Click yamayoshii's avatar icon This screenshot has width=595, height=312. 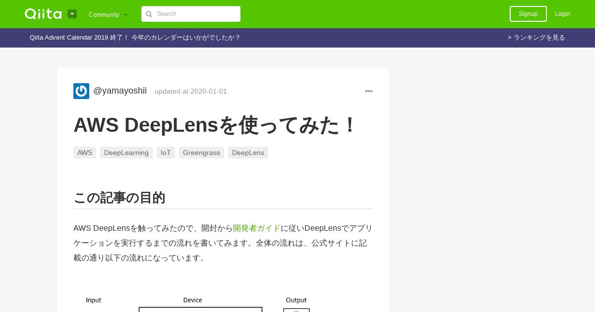[x=81, y=91]
